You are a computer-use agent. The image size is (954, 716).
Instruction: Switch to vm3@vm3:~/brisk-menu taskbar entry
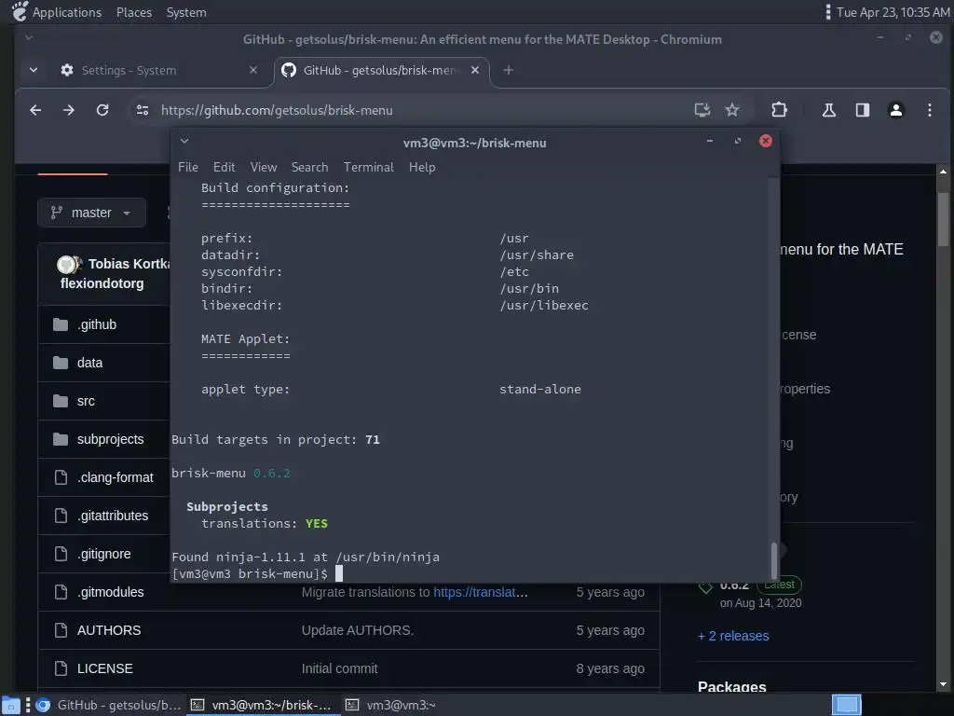point(262,705)
